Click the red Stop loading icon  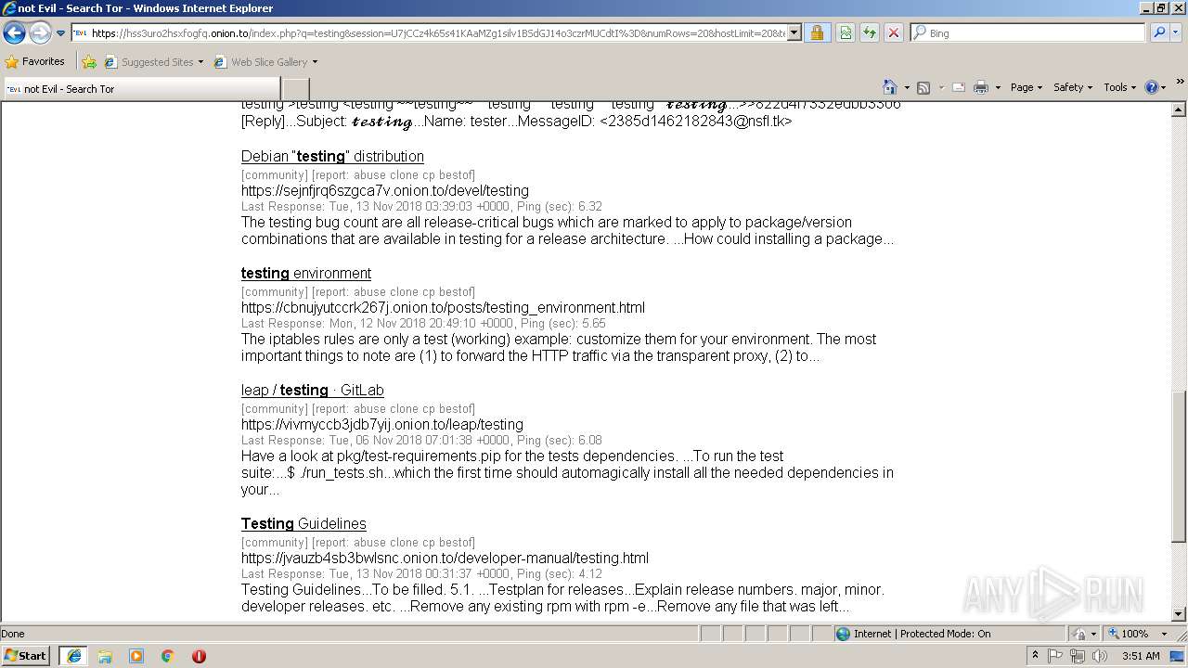(894, 32)
